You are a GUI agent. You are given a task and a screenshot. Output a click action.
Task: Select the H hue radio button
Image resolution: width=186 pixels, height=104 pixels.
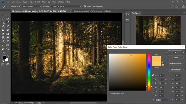point(153,75)
